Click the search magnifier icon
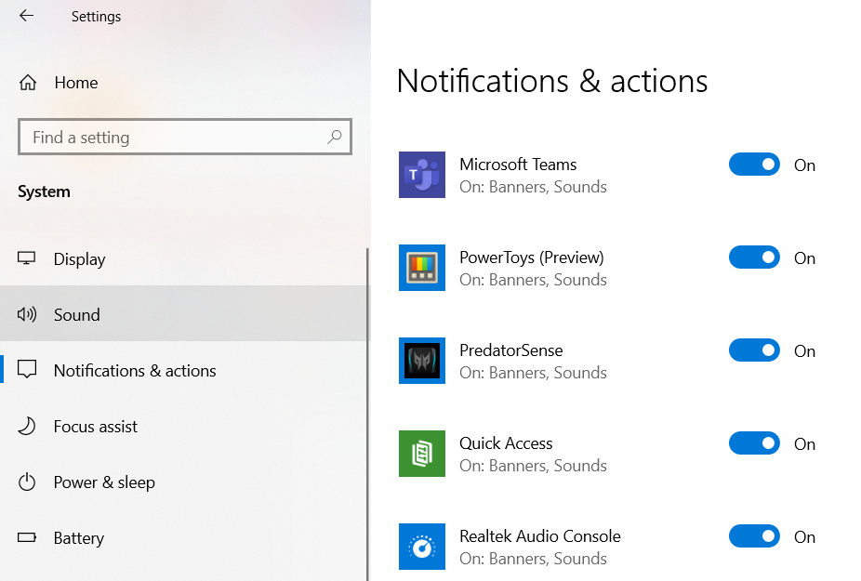The height and width of the screenshot is (581, 861). click(x=335, y=137)
